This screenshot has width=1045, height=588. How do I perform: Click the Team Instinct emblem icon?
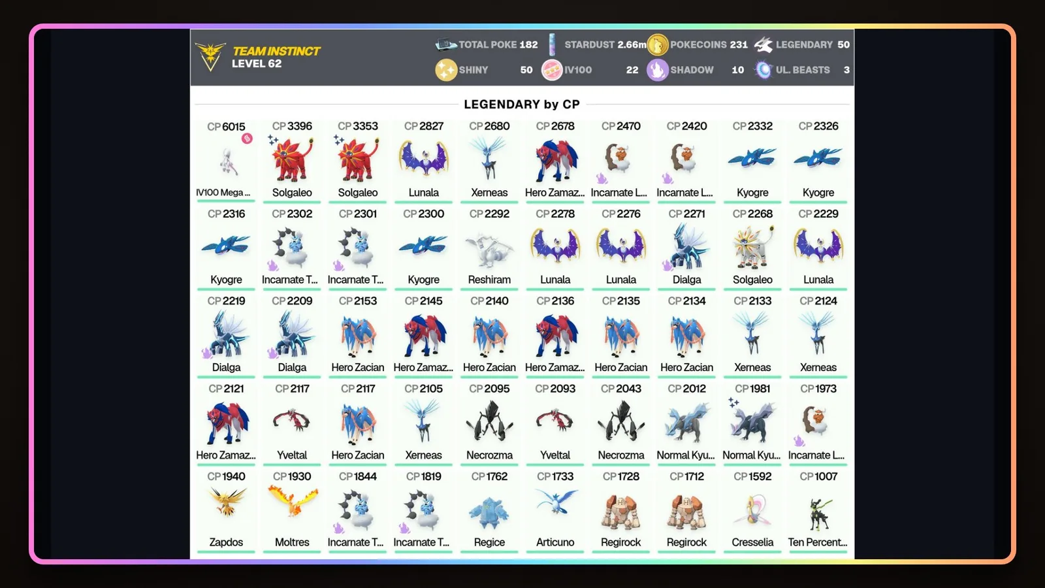coord(210,57)
